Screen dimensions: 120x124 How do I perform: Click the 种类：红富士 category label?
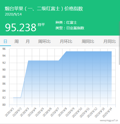66,22
